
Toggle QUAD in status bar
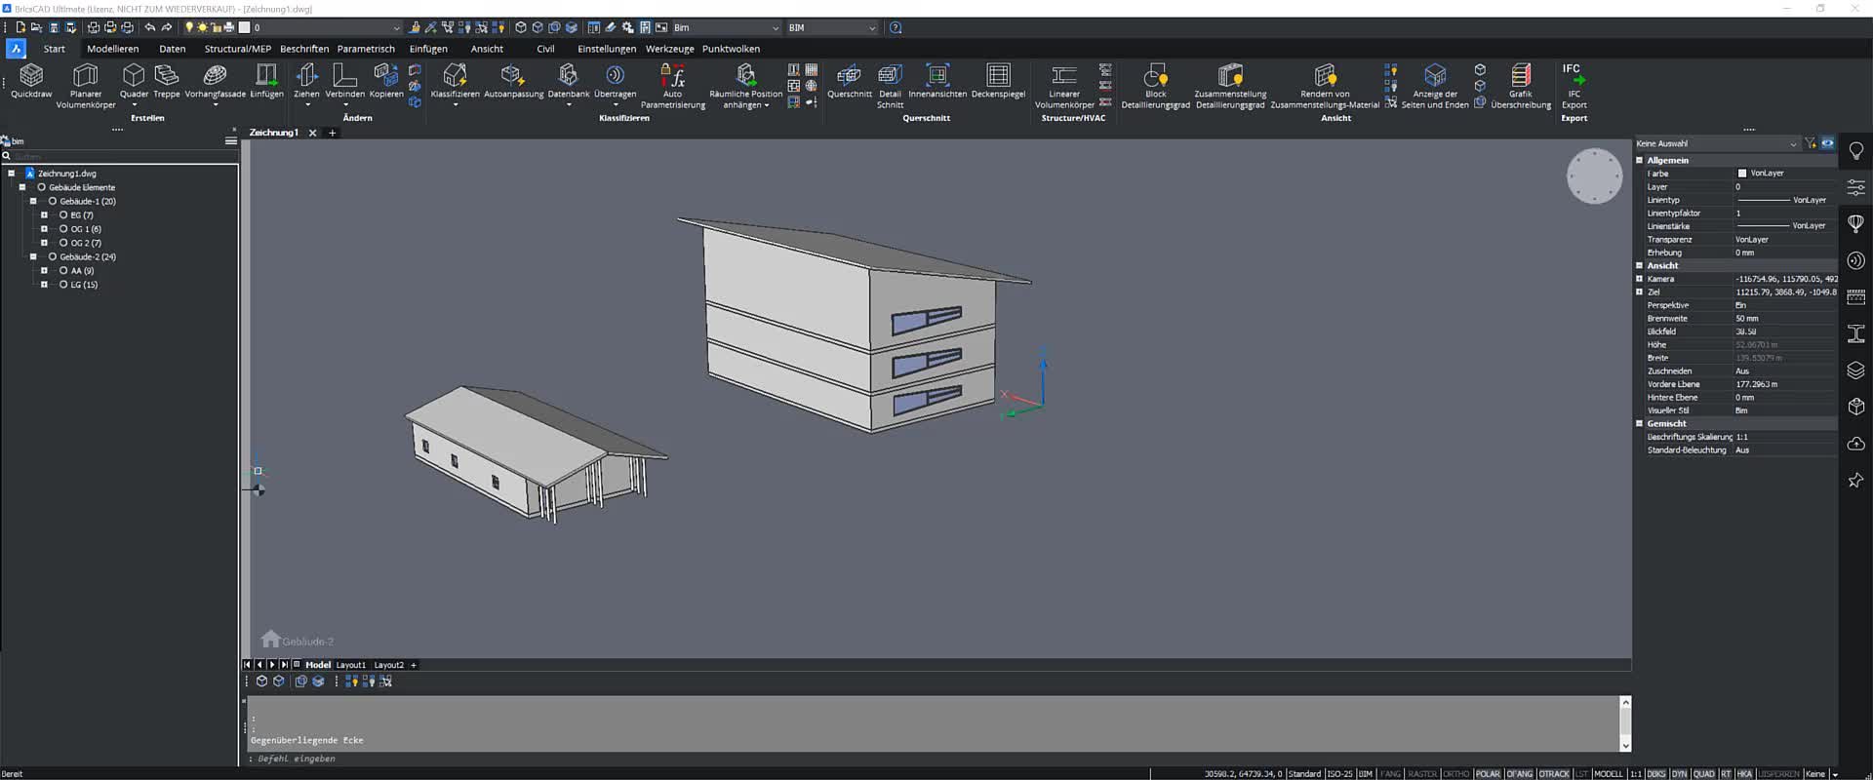pyautogui.click(x=1703, y=773)
